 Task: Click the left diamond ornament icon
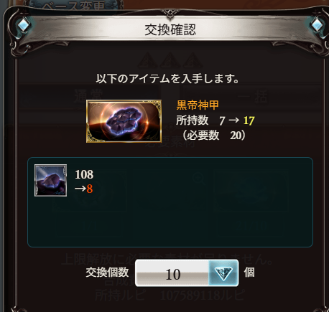[24, 25]
